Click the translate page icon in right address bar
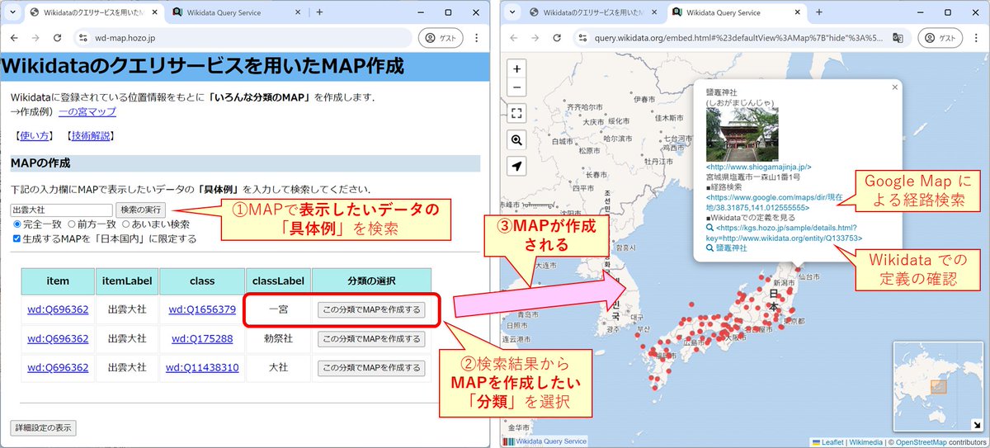990x448 pixels. tap(898, 38)
